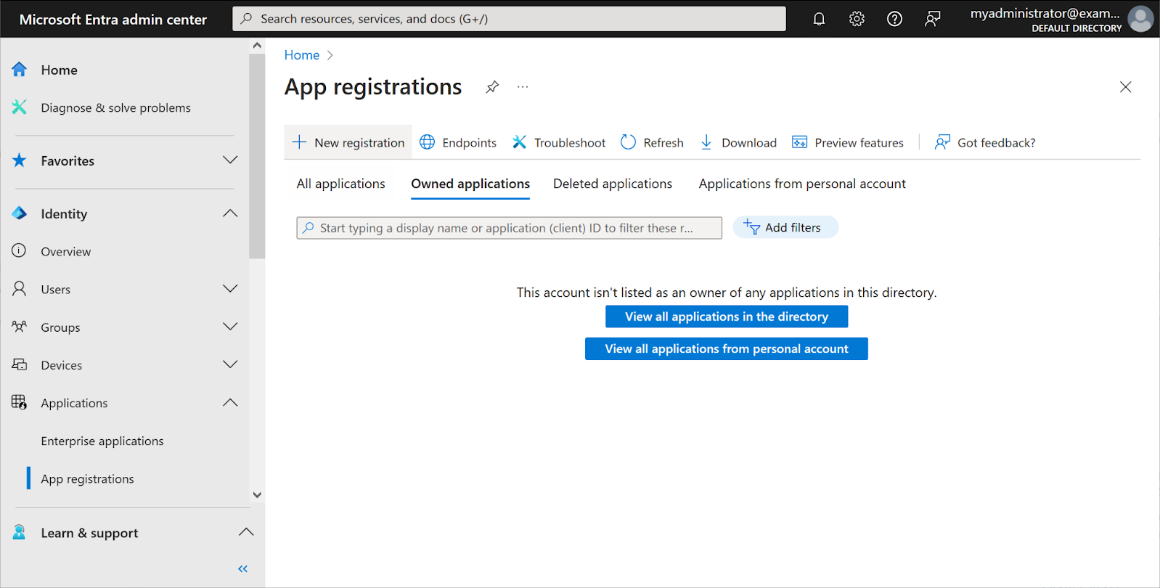
Task: Click the Favorites star icon
Action: pos(19,160)
